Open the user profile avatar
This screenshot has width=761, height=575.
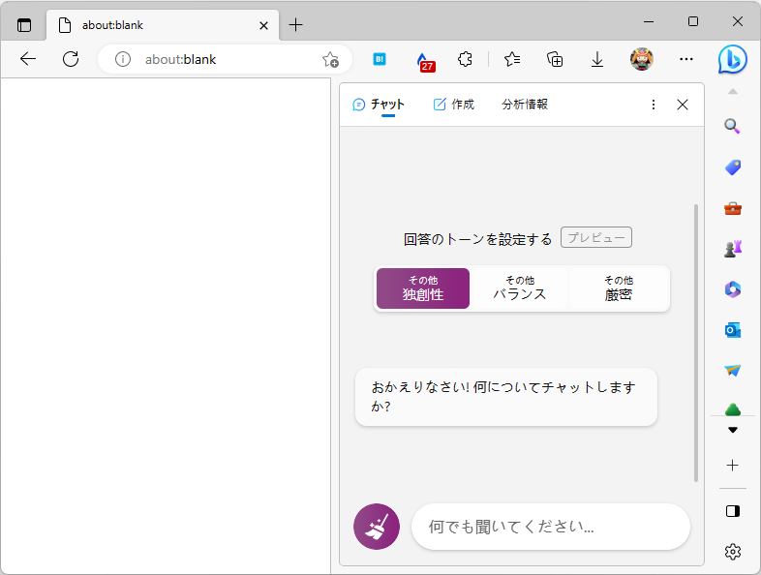tap(642, 59)
